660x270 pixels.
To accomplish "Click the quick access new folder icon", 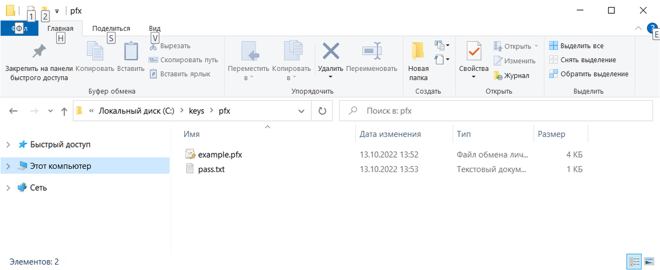I will pyautogui.click(x=45, y=10).
